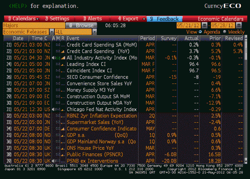Click envelope icon for Construction Output SA MoM

(x=58, y=97)
